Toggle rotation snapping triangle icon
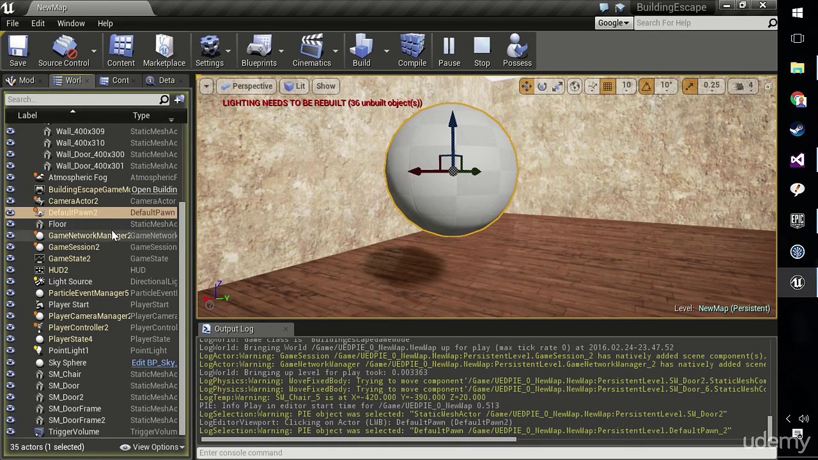818x460 pixels. coord(646,86)
